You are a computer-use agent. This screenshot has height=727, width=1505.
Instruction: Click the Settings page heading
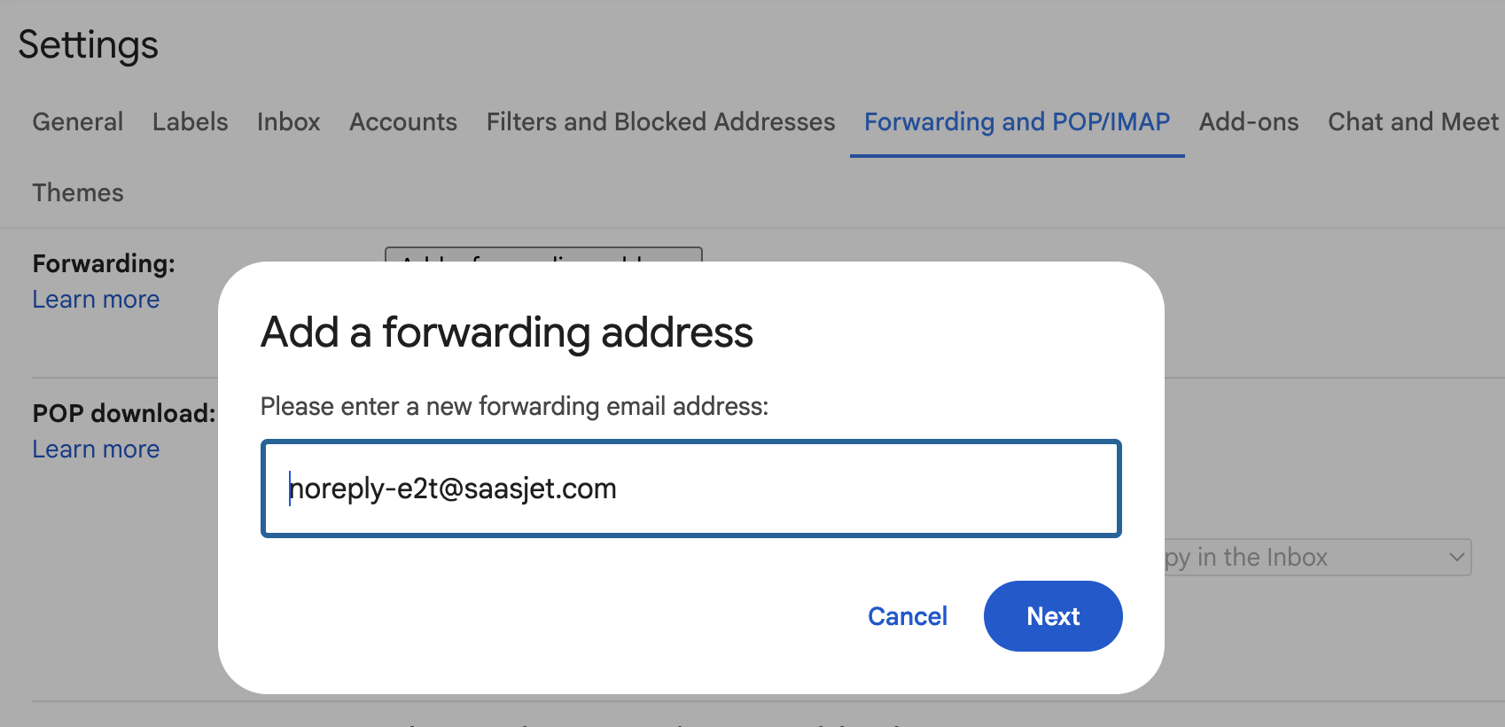88,45
